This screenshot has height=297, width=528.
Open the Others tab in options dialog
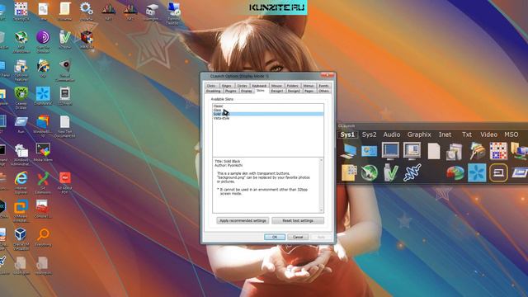(323, 91)
